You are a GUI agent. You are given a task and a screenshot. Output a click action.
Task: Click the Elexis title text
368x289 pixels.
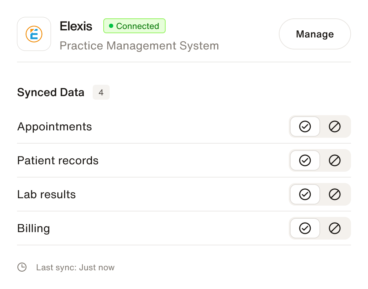tap(76, 26)
